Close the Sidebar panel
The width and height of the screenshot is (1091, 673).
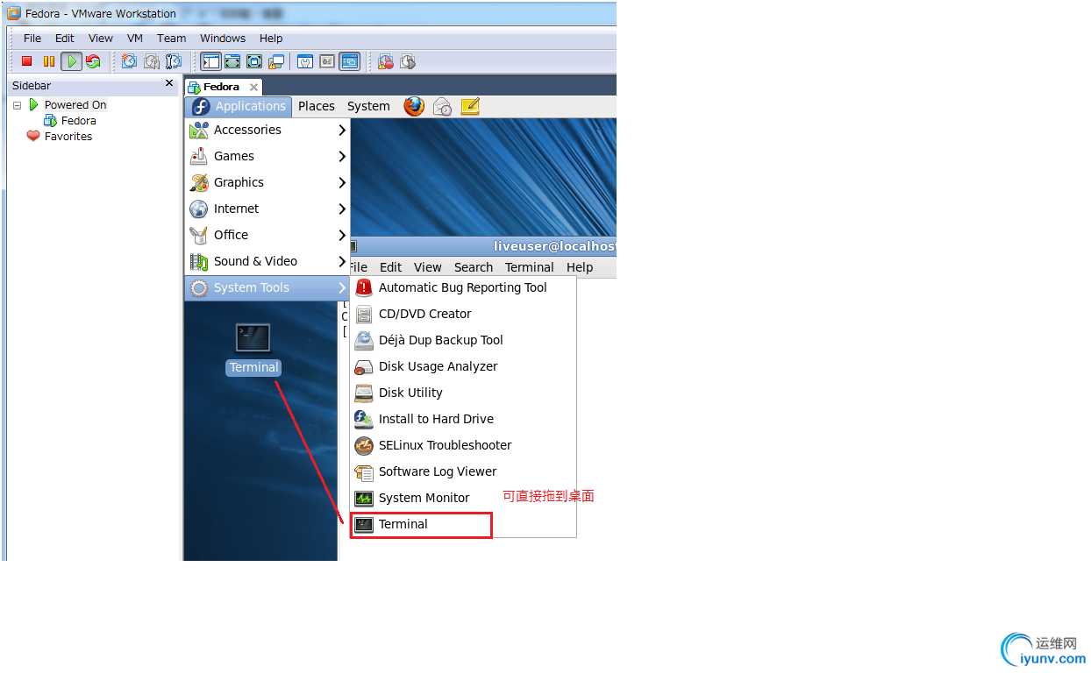(169, 84)
